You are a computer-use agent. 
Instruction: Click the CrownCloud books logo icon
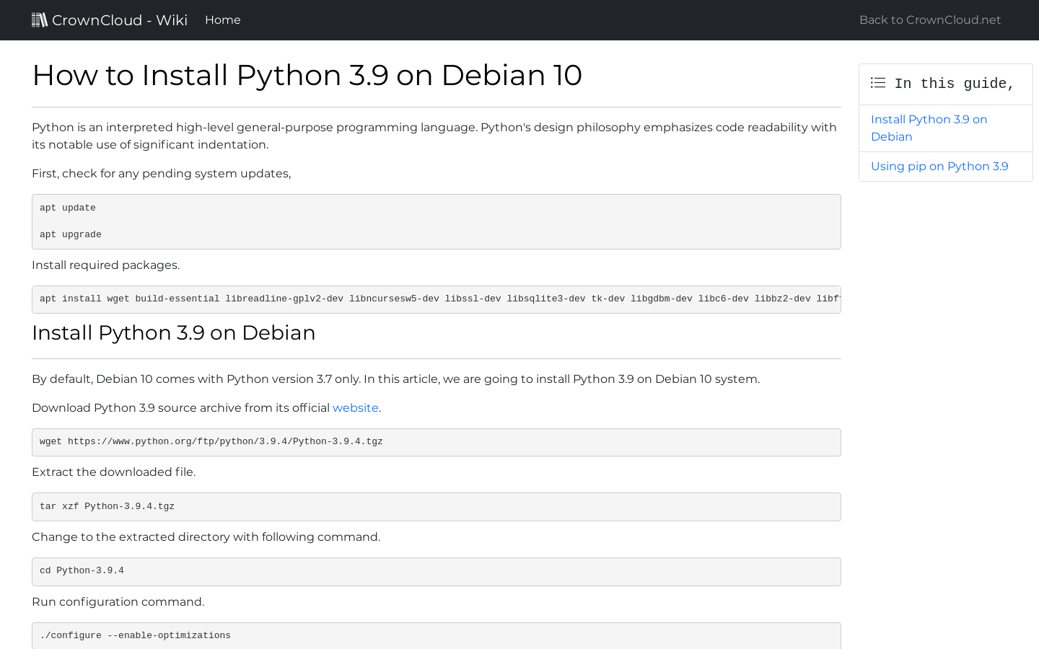point(40,19)
